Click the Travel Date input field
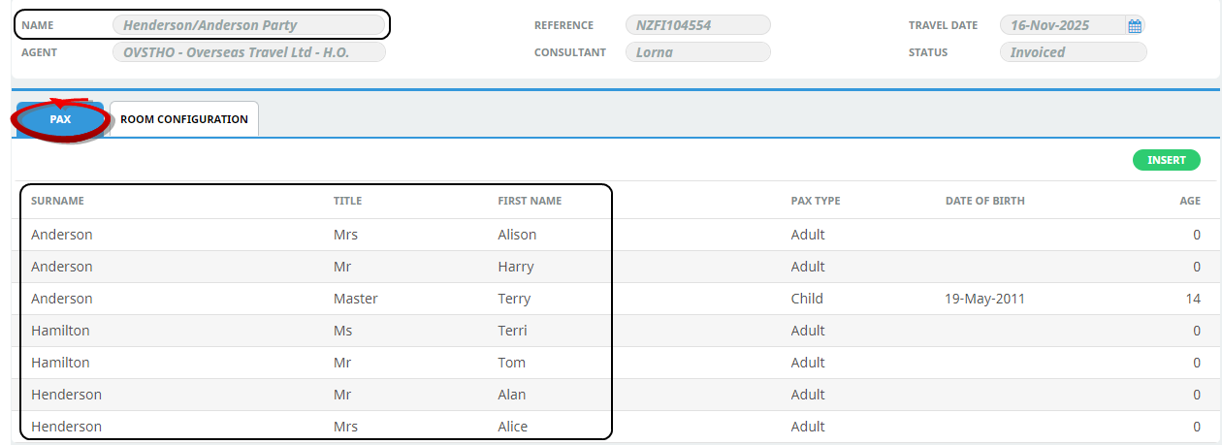The image size is (1222, 445). 1062,25
